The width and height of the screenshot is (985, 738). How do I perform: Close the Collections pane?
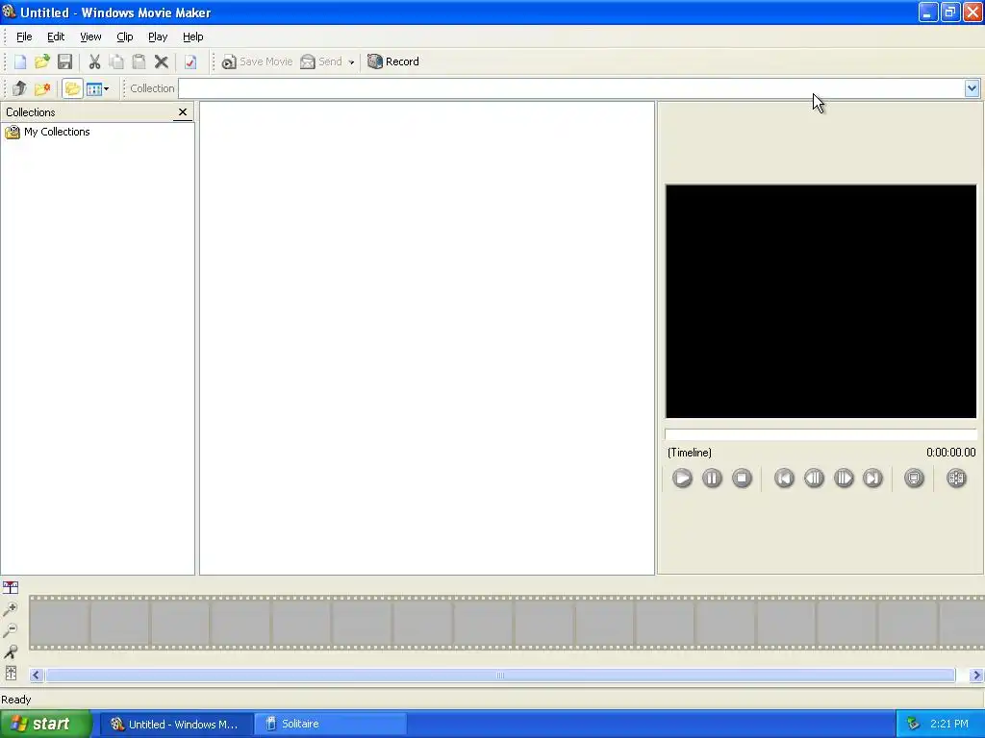pyautogui.click(x=183, y=112)
